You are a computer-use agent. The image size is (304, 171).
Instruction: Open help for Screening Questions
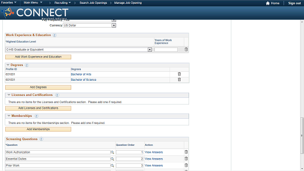[x=41, y=139]
